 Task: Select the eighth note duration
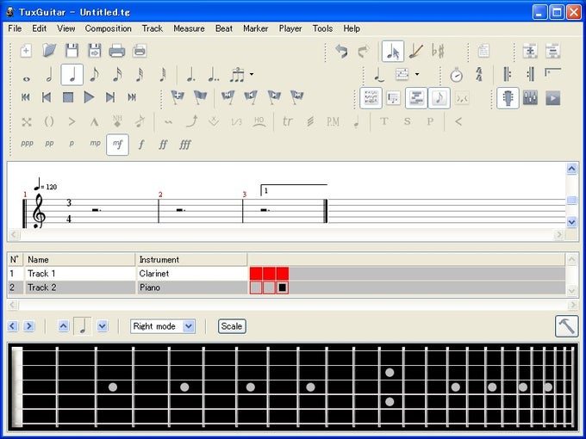point(95,75)
